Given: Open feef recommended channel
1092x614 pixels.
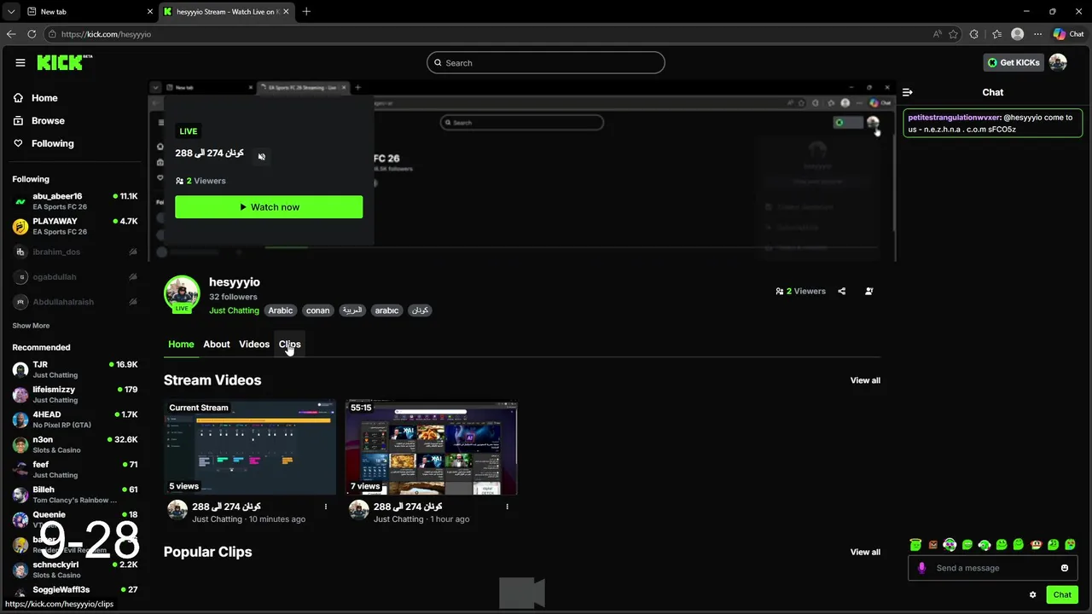Looking at the screenshot, I should tap(75, 469).
